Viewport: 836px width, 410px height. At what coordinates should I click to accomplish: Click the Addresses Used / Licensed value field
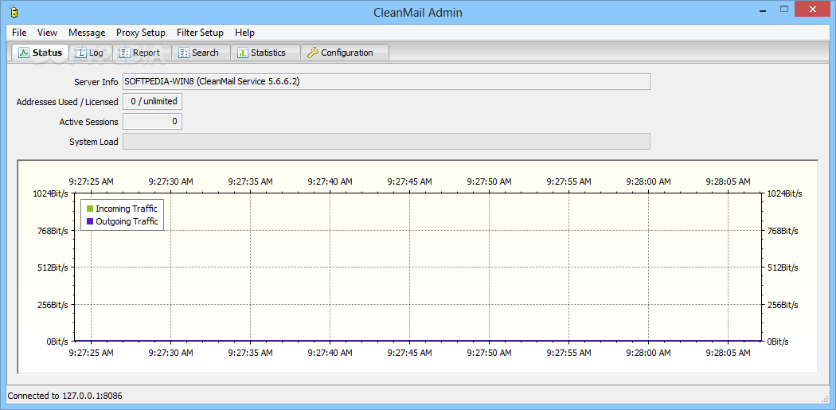click(x=153, y=101)
